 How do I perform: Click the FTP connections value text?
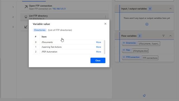tap(150, 58)
